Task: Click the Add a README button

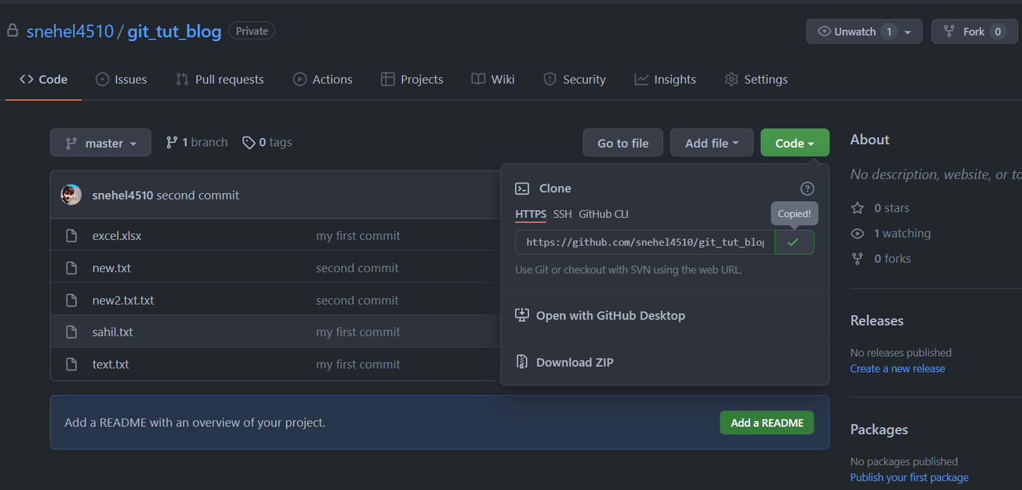Action: coord(767,423)
